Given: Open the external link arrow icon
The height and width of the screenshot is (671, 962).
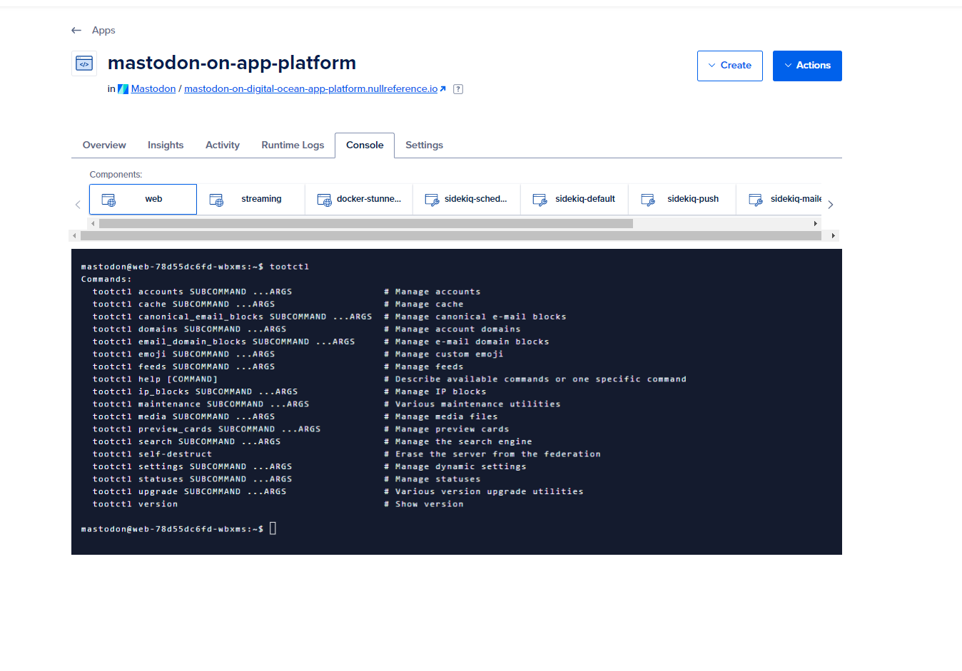Looking at the screenshot, I should click(443, 89).
